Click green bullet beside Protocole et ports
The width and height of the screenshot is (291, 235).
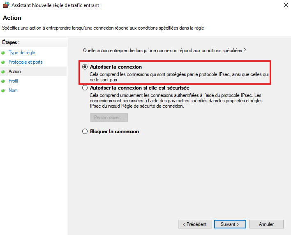point(3,62)
